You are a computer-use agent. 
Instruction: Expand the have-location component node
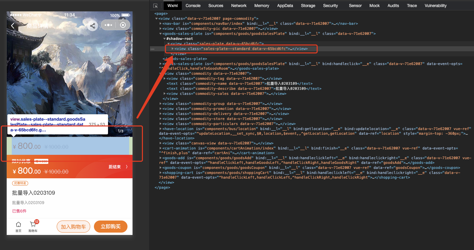160,129
